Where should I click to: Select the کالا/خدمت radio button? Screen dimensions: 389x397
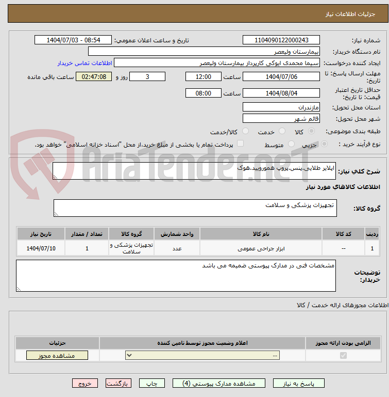pos(245,131)
